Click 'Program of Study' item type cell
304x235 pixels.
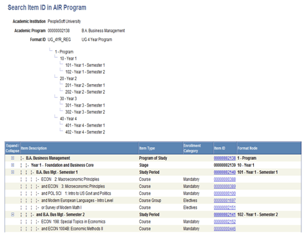click(153, 158)
